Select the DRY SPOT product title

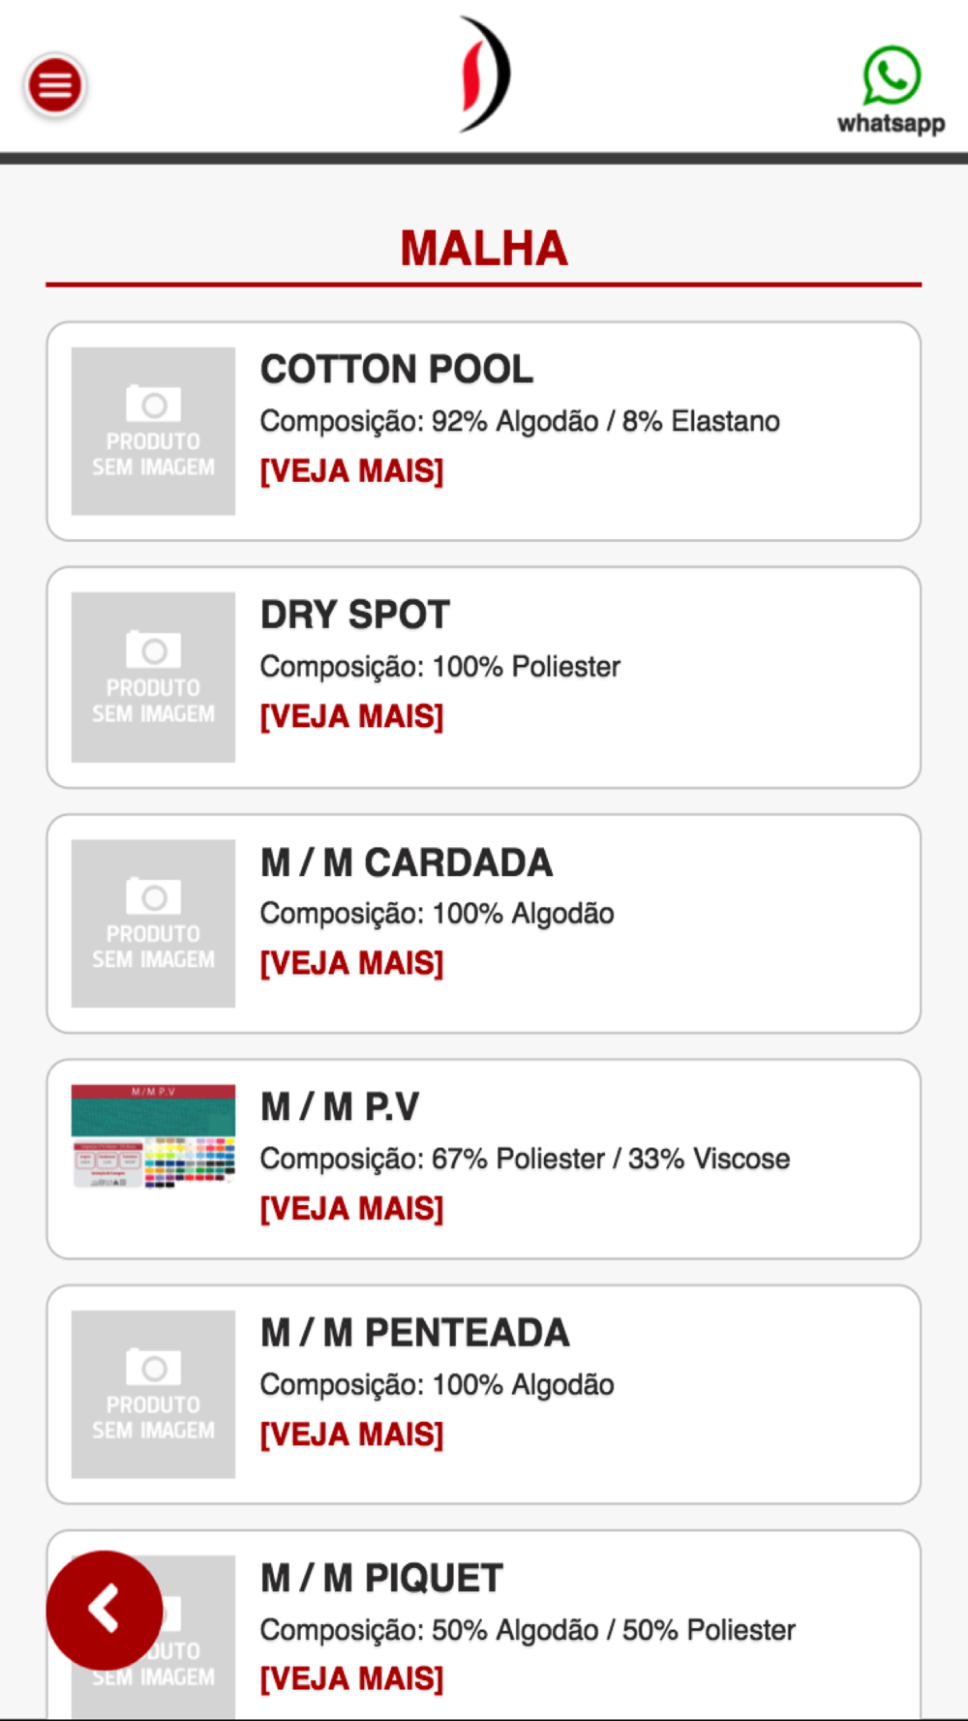tap(355, 615)
